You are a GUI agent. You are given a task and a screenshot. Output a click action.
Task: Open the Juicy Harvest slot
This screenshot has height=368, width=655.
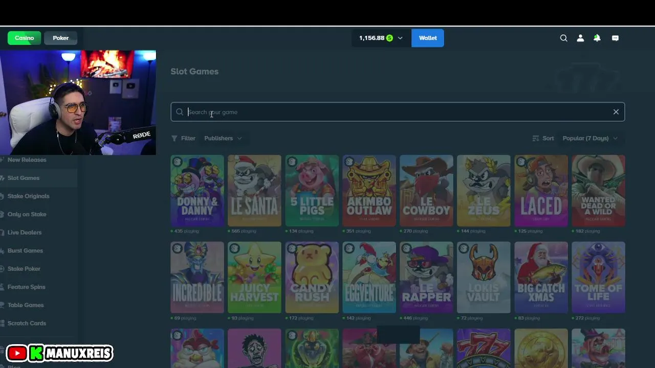point(254,278)
